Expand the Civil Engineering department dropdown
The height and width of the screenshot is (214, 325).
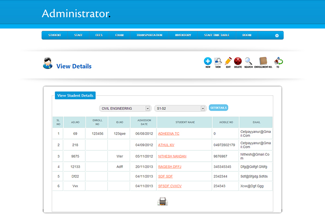point(125,109)
